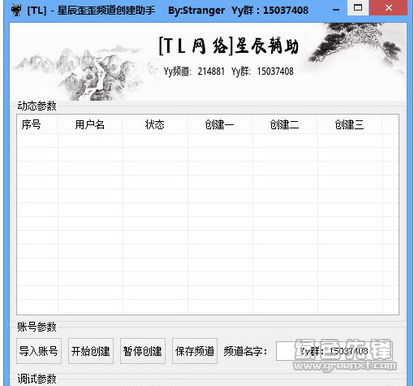Save channels with 保存频道 button
The height and width of the screenshot is (386, 414).
(195, 351)
